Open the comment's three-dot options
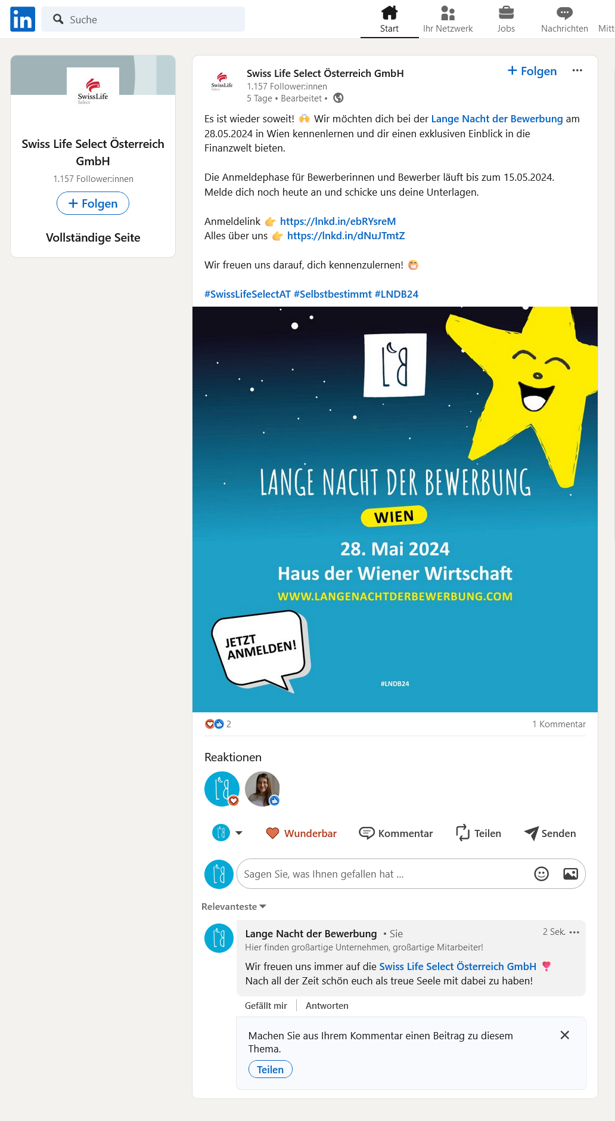Image resolution: width=615 pixels, height=1121 pixels. pos(574,932)
